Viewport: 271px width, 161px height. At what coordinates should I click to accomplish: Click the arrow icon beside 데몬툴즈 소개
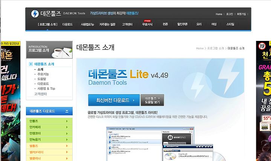(31, 64)
